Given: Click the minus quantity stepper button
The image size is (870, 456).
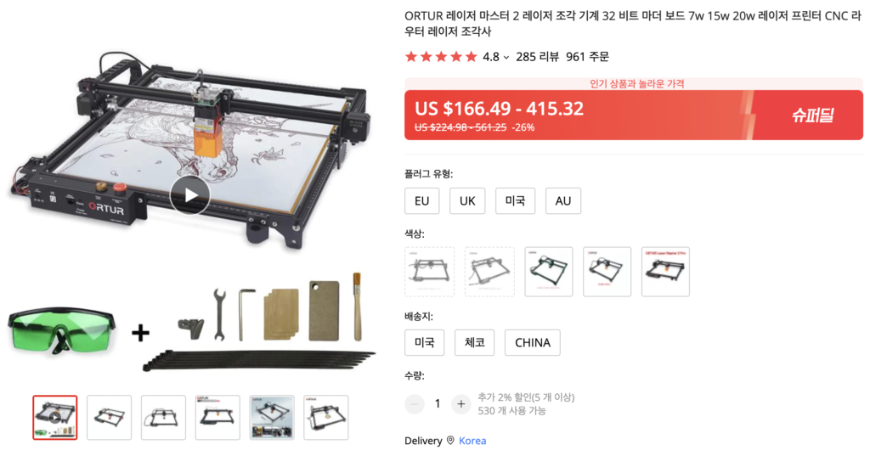Looking at the screenshot, I should coord(415,404).
